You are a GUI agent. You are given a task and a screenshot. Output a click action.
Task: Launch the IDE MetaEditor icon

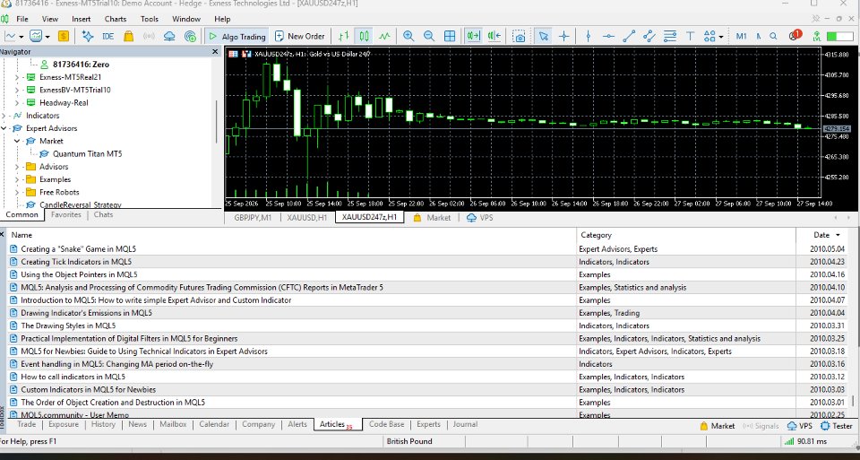(108, 36)
